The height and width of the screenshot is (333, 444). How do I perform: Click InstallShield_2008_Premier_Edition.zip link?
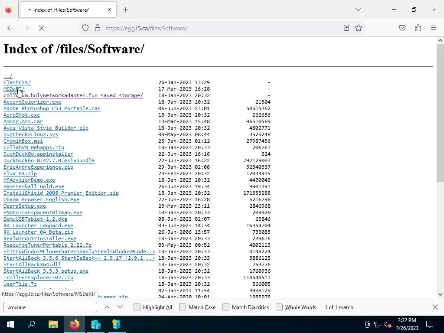point(61,193)
